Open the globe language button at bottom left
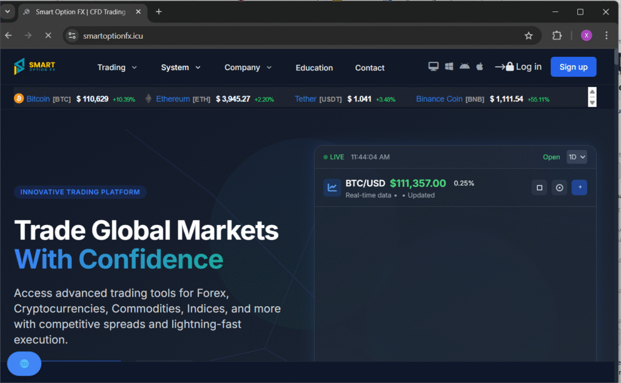Image resolution: width=621 pixels, height=383 pixels. pyautogui.click(x=24, y=364)
